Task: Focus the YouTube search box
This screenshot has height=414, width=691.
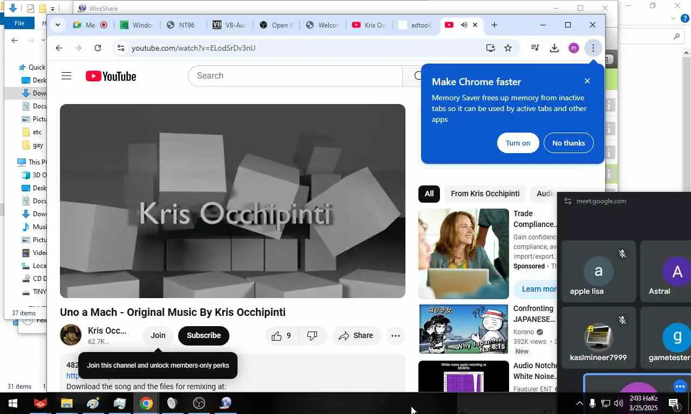Action: pyautogui.click(x=295, y=76)
